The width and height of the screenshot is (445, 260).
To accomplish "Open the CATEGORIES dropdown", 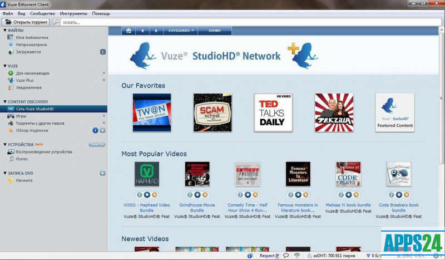I will click(181, 31).
